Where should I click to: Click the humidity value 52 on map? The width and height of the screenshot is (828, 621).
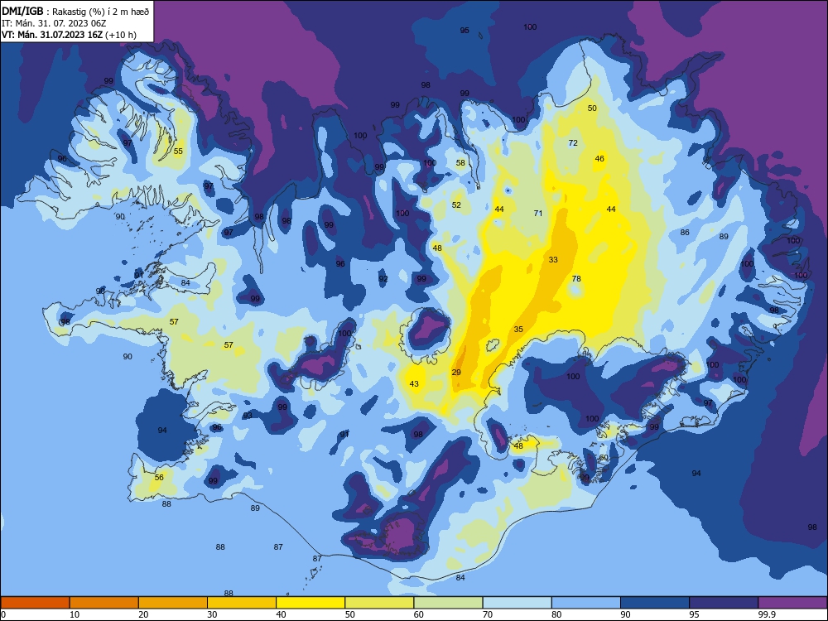click(456, 205)
